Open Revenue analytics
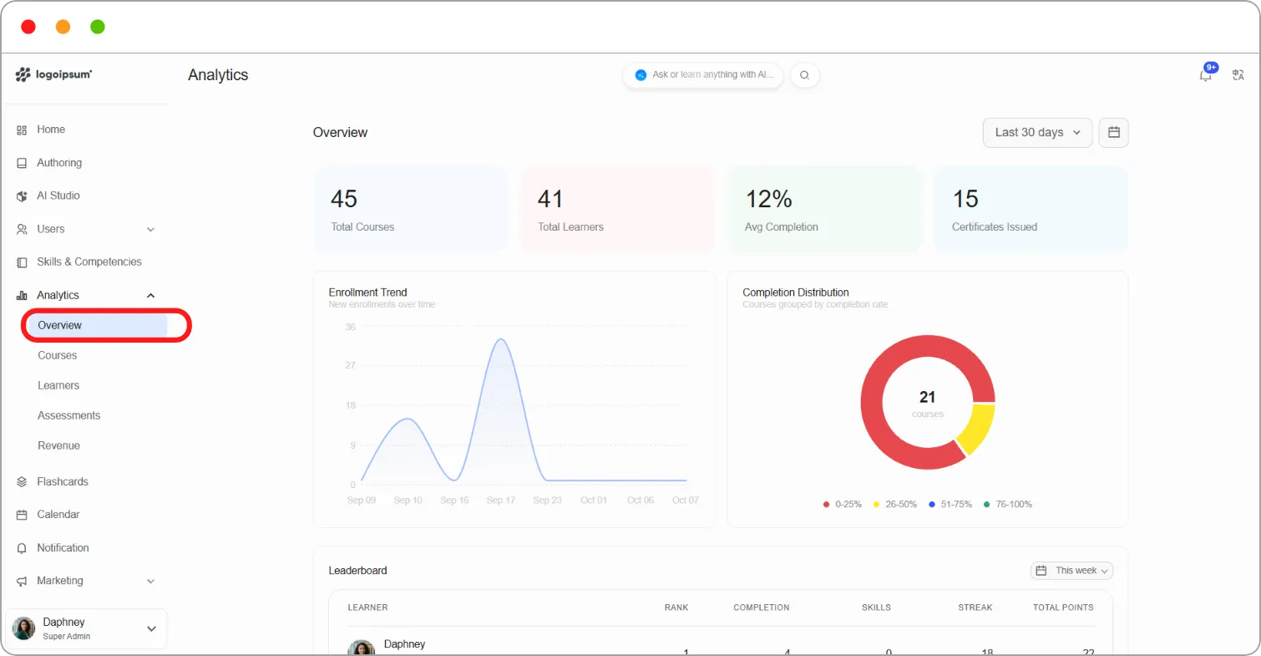This screenshot has height=656, width=1261. point(58,445)
